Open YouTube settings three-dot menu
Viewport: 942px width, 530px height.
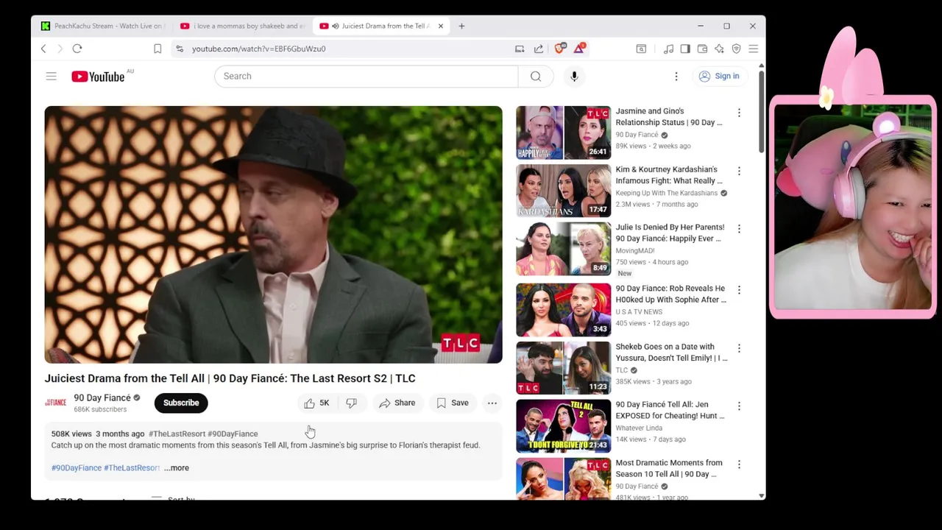[676, 76]
